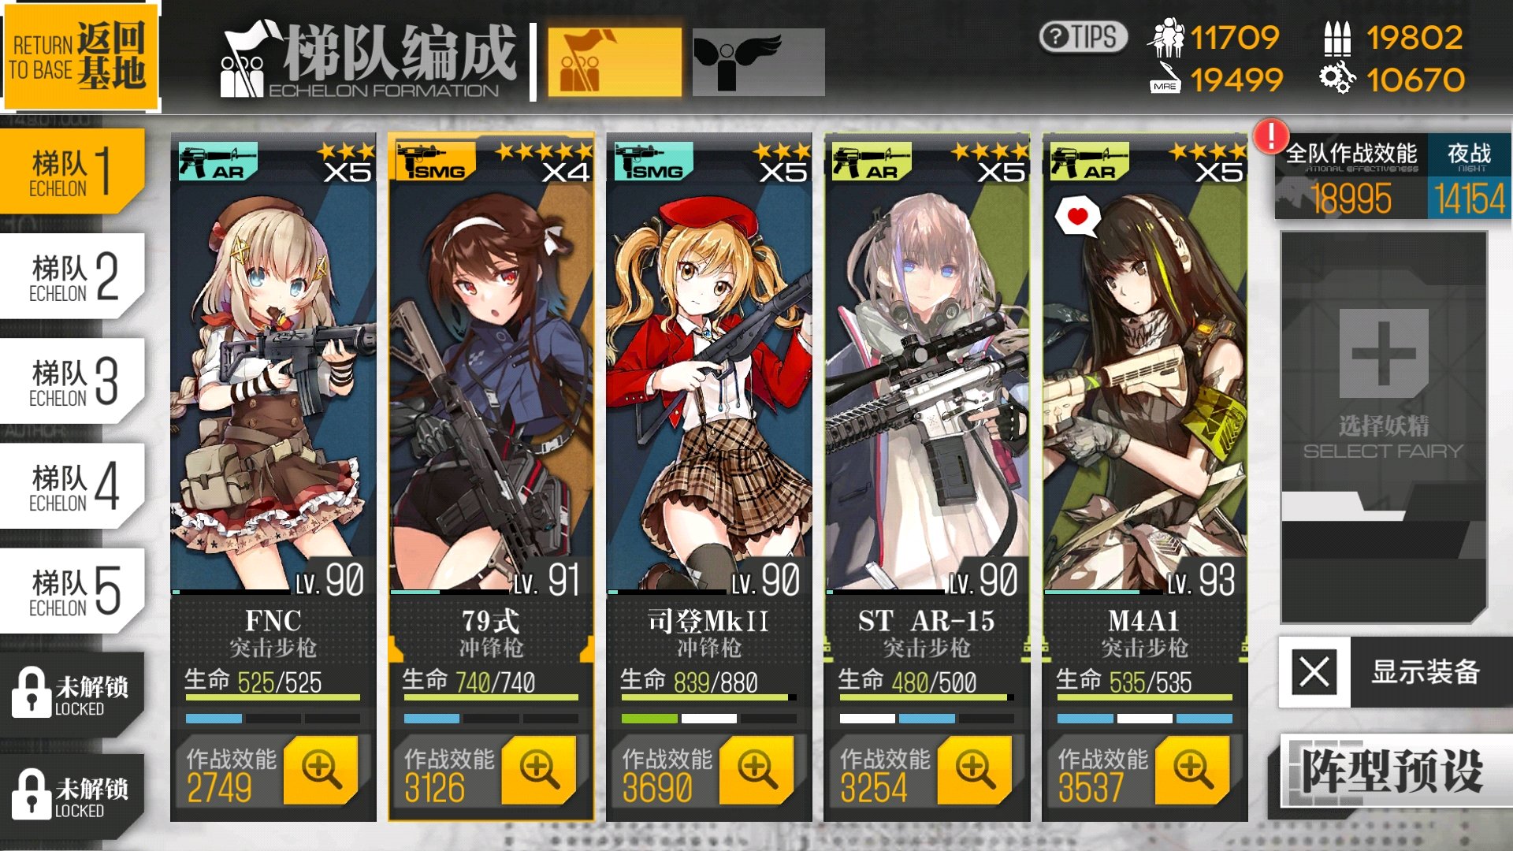Image resolution: width=1513 pixels, height=851 pixels.
Task: Open FNC combat effectiveness magnifier icon
Action: [321, 770]
